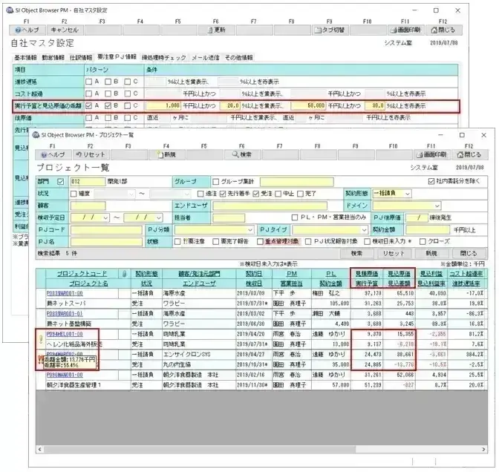Click the scrollbar's left arrow in project list
Viewport: 499px width, 472px height.
40,449
